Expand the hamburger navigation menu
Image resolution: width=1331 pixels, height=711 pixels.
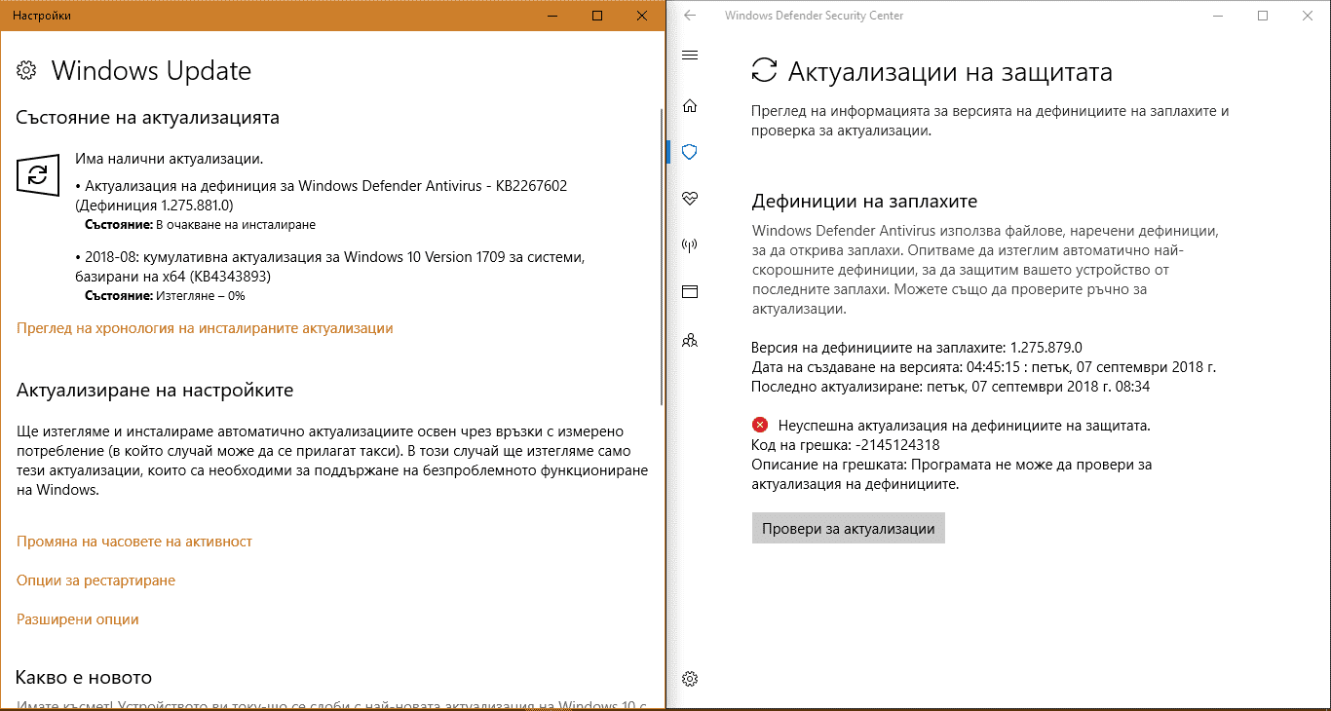[x=690, y=56]
